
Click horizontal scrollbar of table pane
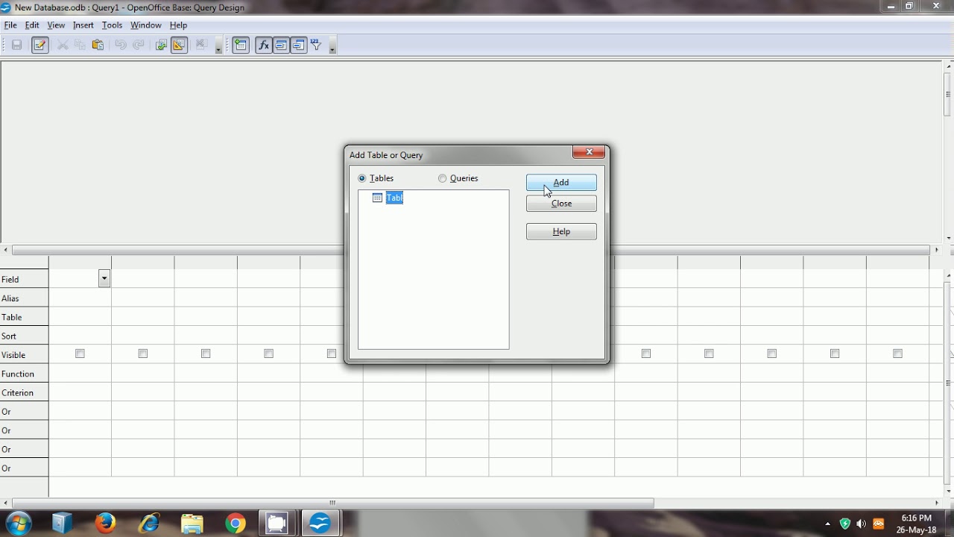471,250
